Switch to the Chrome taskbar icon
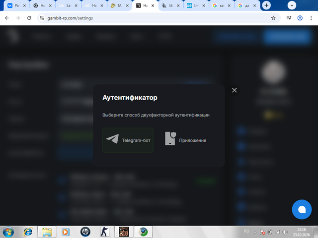This screenshot has height=238, width=318. tap(143, 232)
